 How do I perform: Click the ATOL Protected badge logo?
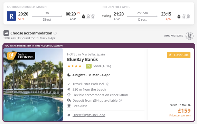click(189, 36)
